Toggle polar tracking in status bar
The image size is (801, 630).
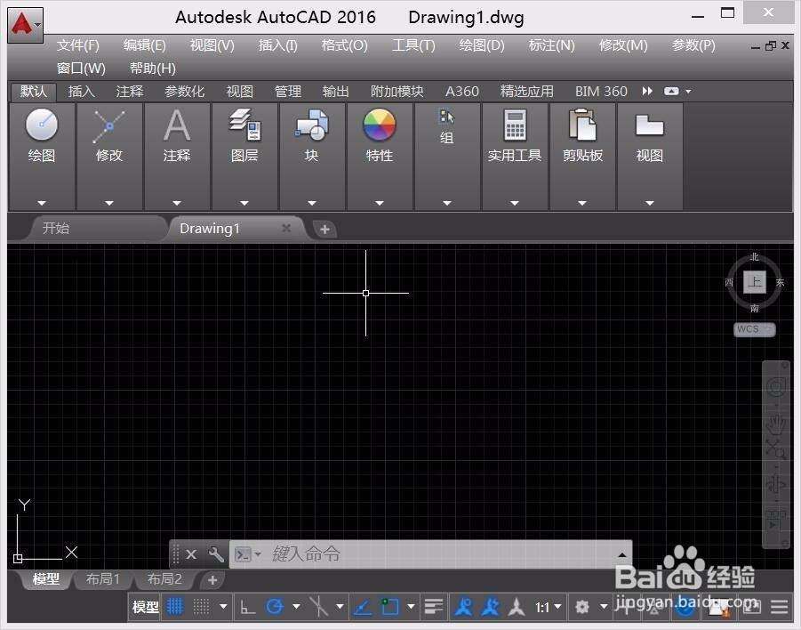coord(275,607)
